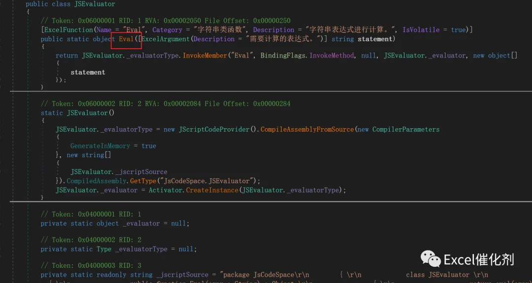
Task: Select the Token 0x04000001 comment line
Action: click(x=91, y=214)
